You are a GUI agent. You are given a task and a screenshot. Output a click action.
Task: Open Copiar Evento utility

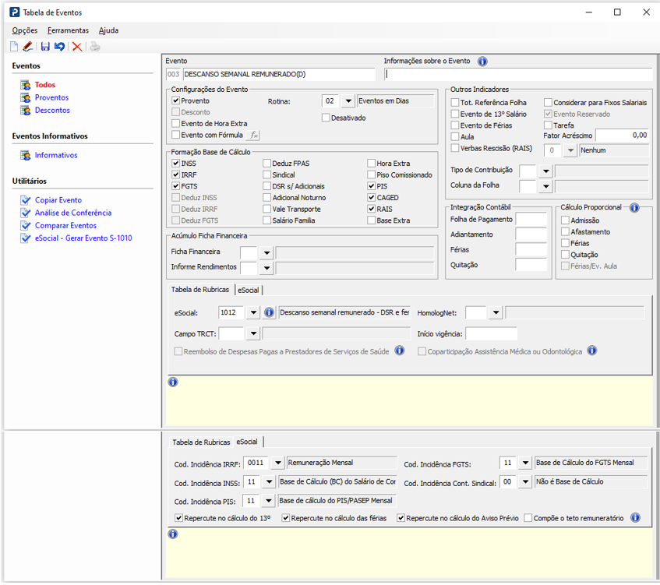(x=58, y=200)
